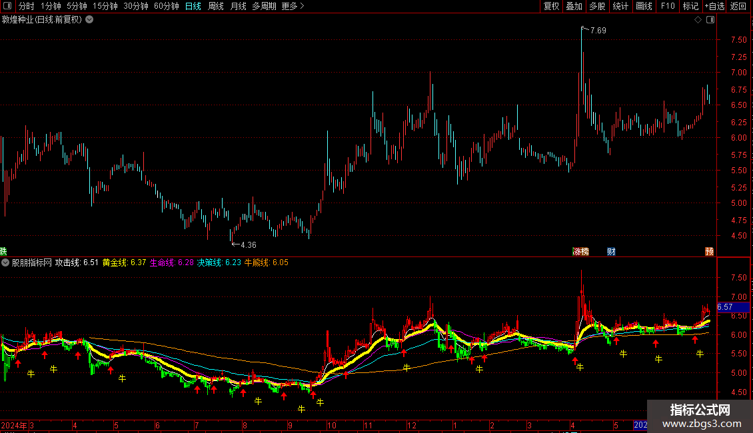This screenshot has width=753, height=433.
Task: Open the F10 company info
Action: pos(668,6)
